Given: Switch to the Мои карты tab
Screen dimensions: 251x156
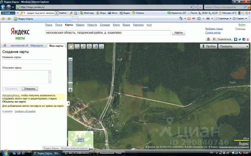Looking at the screenshot, I should click(56, 46).
